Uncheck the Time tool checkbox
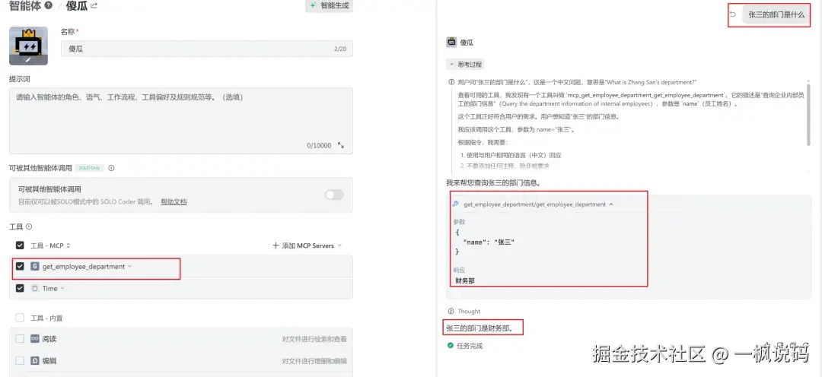Viewport: 822px width, 377px height. tap(20, 288)
